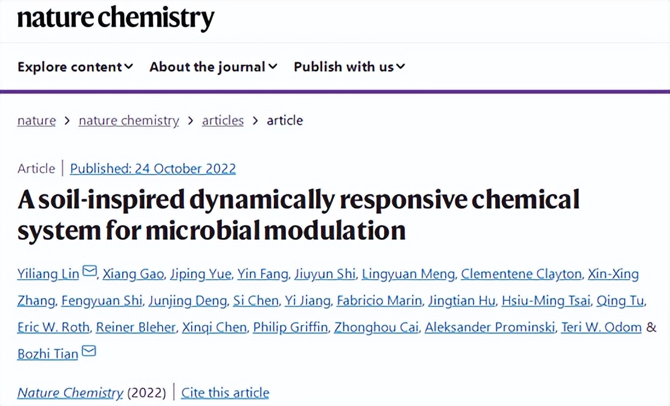The height and width of the screenshot is (406, 670).
Task: Click the Nature Chemistry journal link below the authors
Action: point(70,393)
